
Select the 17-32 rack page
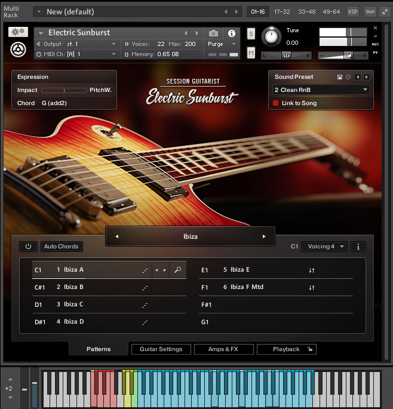(282, 12)
